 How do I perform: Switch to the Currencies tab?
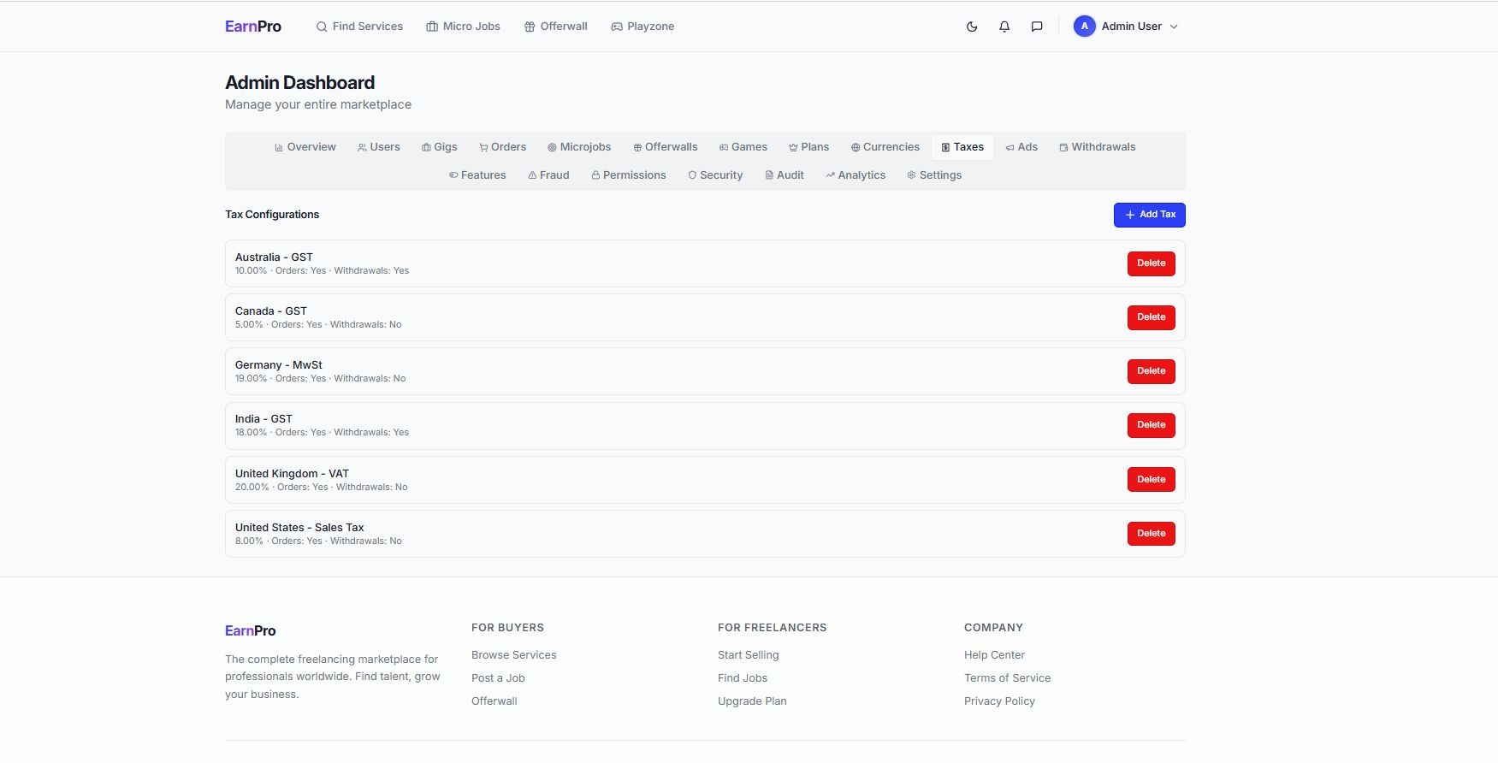[x=885, y=147]
